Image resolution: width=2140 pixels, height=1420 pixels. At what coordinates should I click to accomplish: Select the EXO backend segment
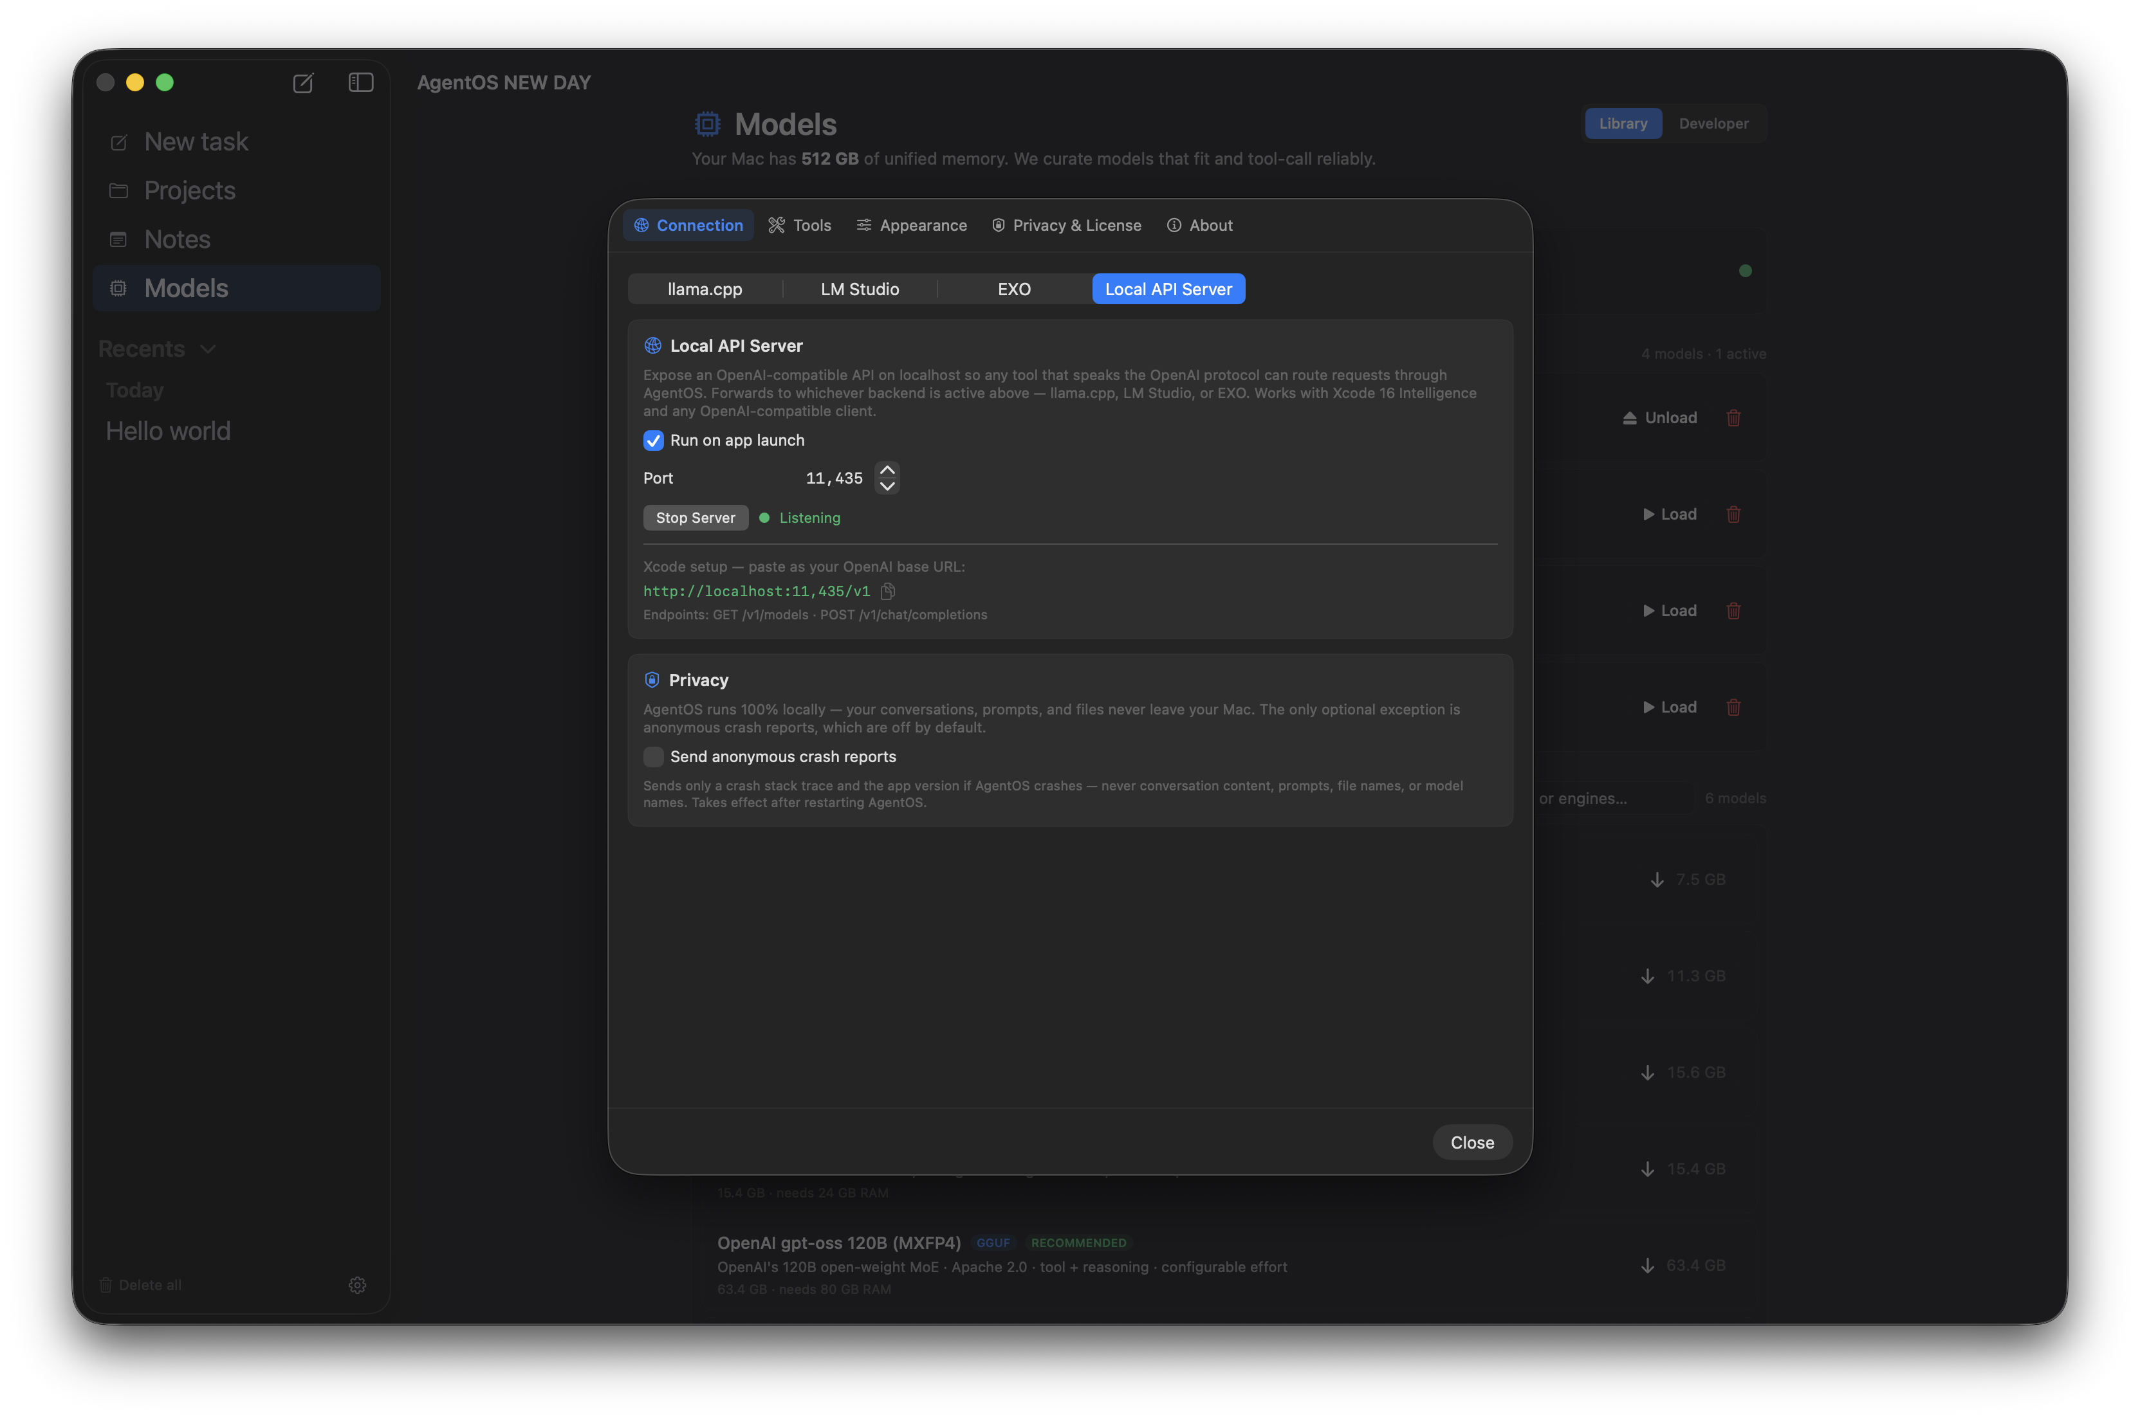pos(1014,290)
